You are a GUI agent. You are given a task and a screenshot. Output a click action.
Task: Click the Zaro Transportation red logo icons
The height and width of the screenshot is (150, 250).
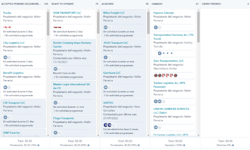tap(165, 75)
